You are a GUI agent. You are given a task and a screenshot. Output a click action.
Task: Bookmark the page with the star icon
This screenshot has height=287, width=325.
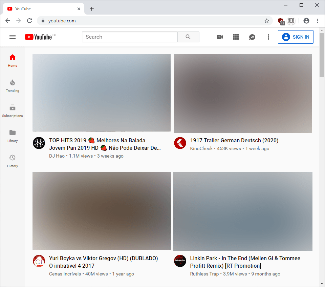266,21
